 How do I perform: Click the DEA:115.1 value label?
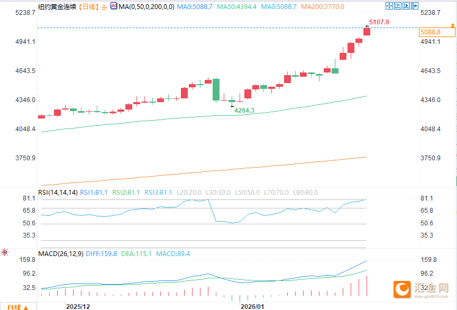coord(136,254)
